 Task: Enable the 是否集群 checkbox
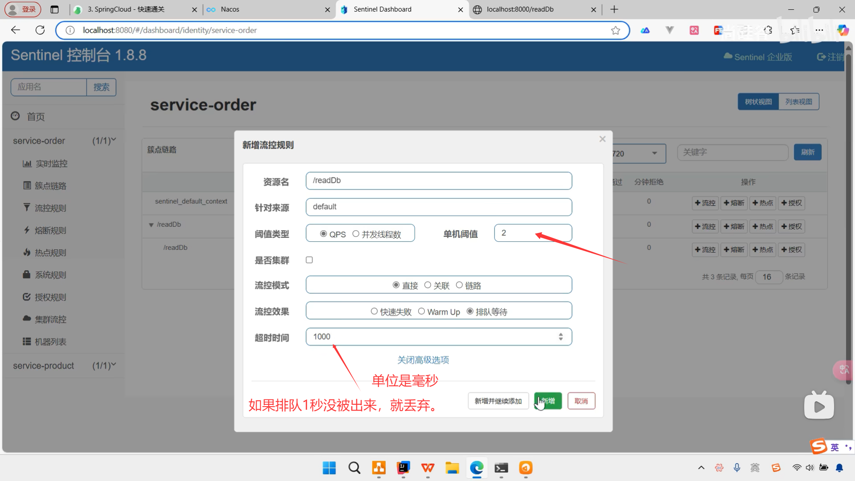[x=309, y=260]
